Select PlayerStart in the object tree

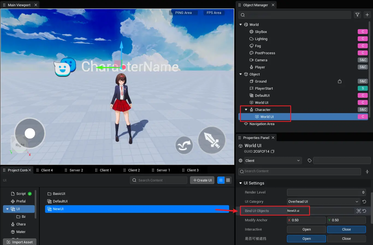(264, 88)
